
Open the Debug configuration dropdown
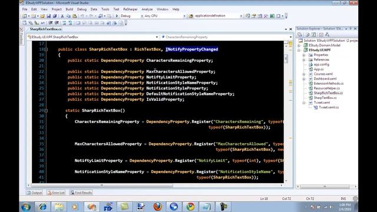141,16
